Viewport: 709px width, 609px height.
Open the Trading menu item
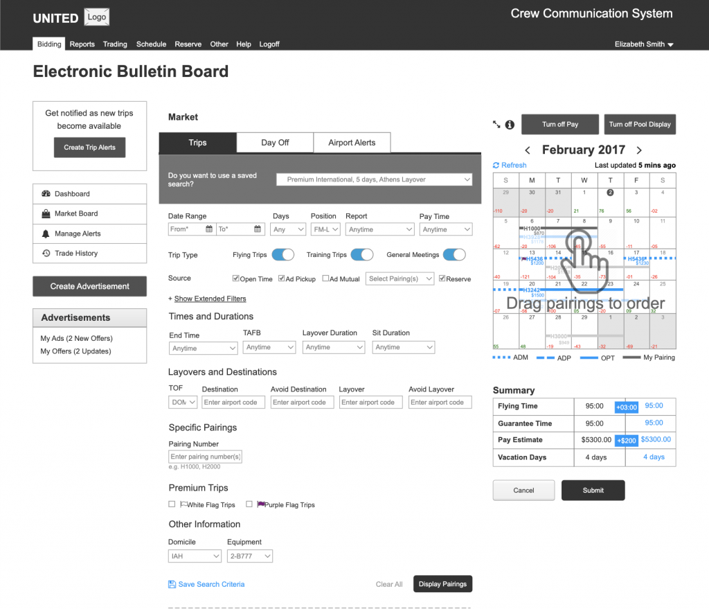(115, 44)
